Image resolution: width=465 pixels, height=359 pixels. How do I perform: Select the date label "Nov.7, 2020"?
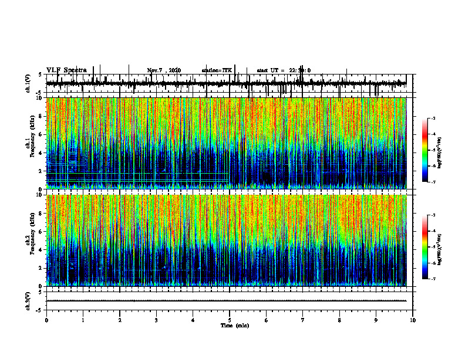click(x=164, y=70)
